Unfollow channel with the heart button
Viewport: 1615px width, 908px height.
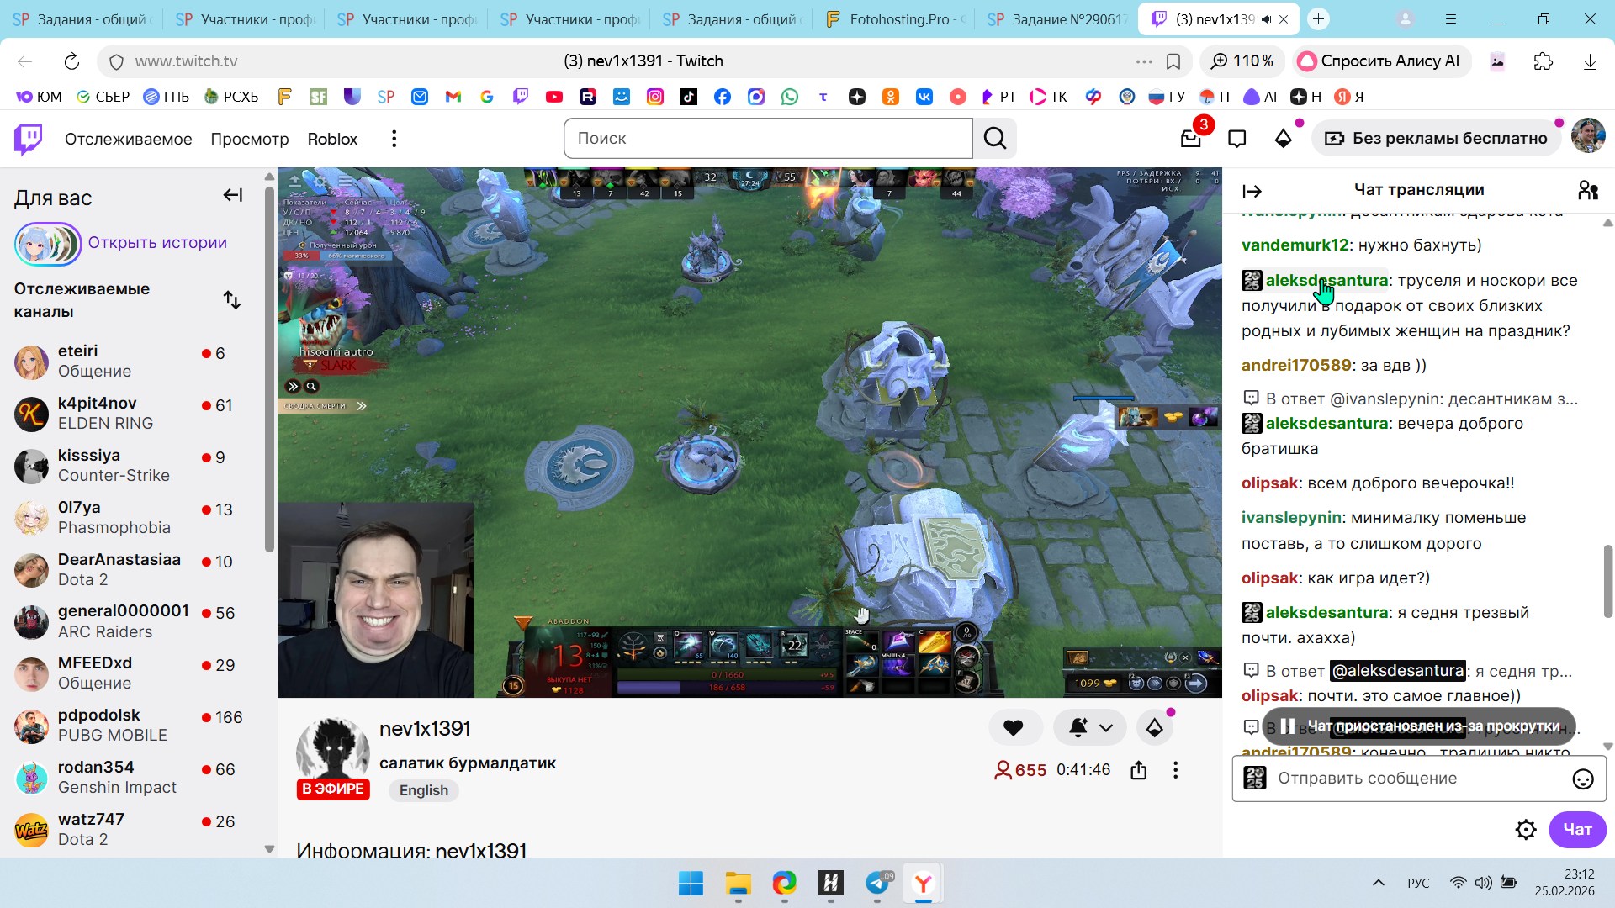coord(1014,728)
